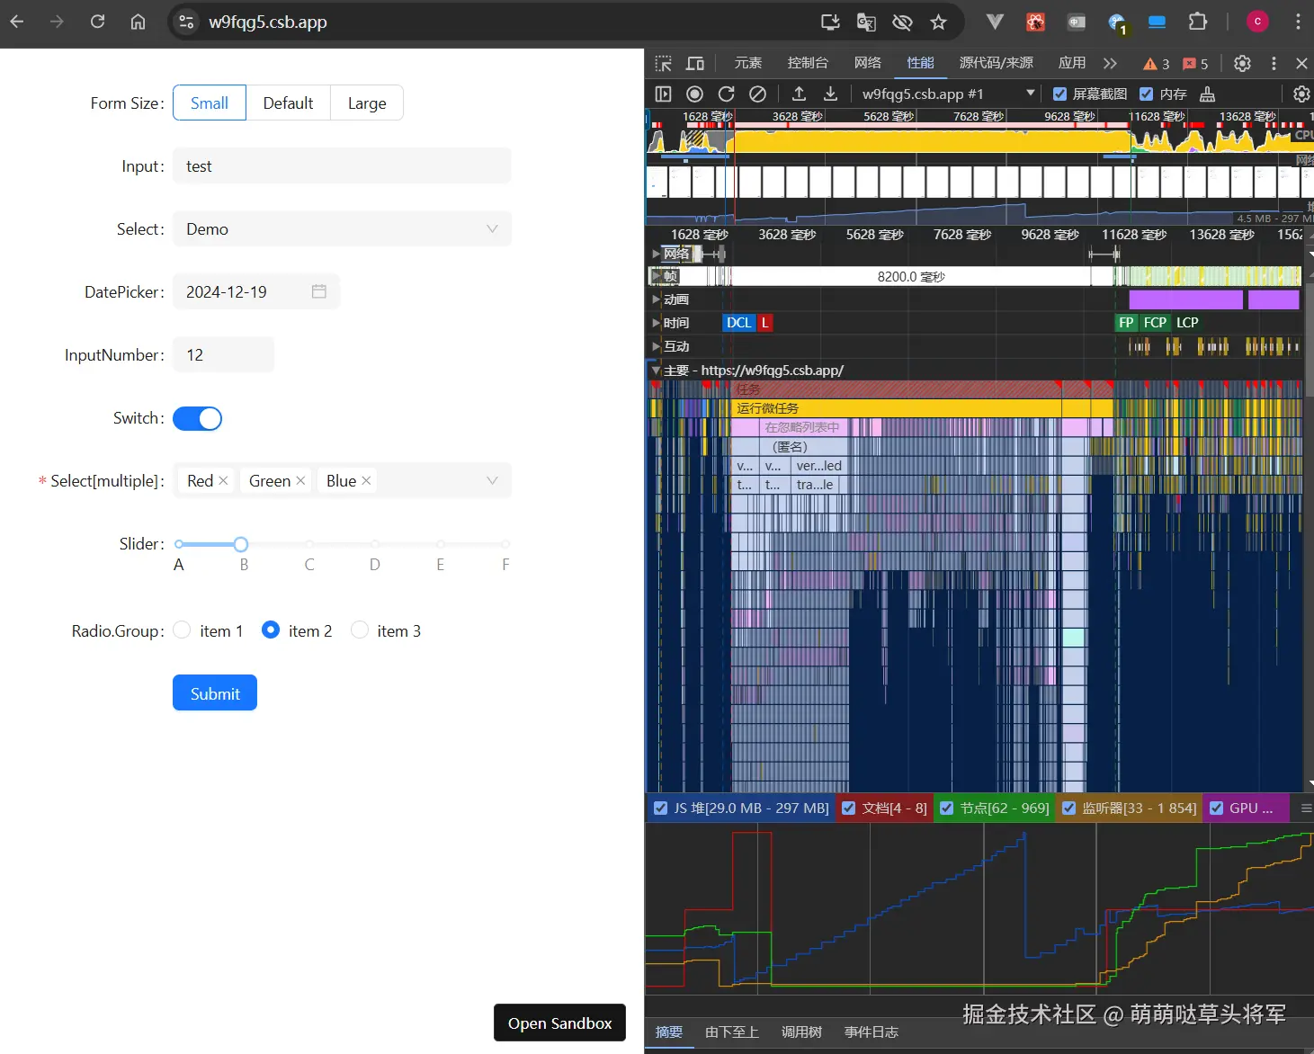Toggle the 文档 counter checkbox
This screenshot has width=1314, height=1054.
848,808
